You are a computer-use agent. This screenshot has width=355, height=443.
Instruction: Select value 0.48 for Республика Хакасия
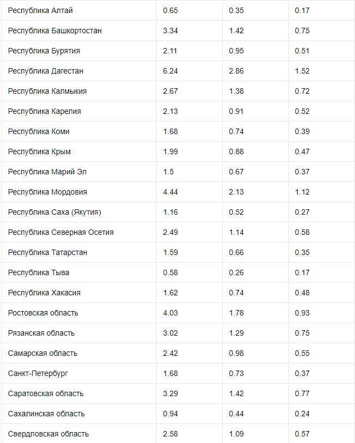(302, 293)
